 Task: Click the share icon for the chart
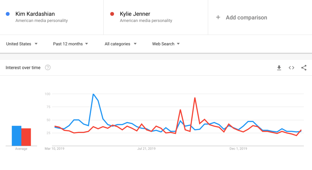click(304, 68)
